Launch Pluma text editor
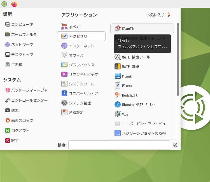Image resolution: width=210 pixels, height=182 pixels. pos(142,86)
